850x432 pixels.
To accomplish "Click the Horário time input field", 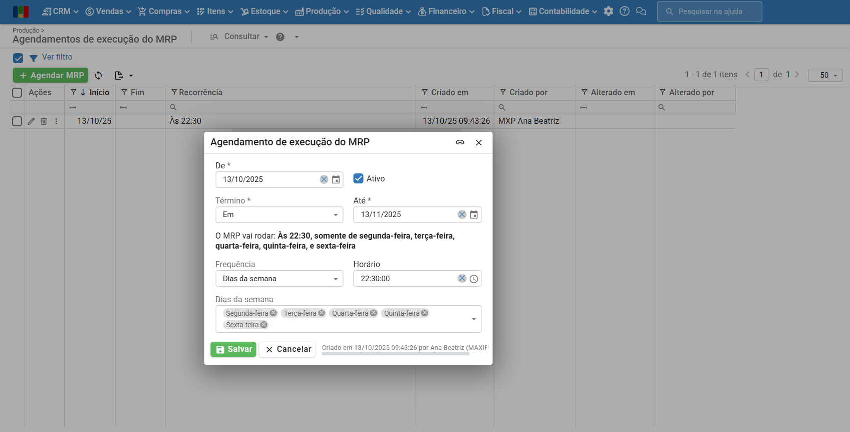I will click(x=417, y=279).
